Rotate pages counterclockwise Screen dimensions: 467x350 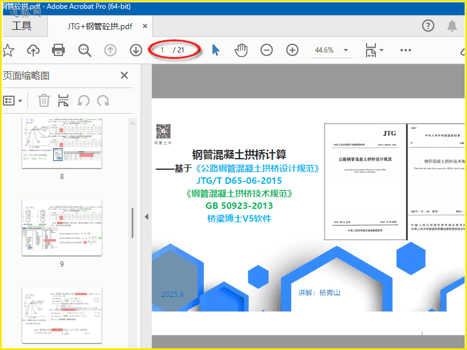83,100
